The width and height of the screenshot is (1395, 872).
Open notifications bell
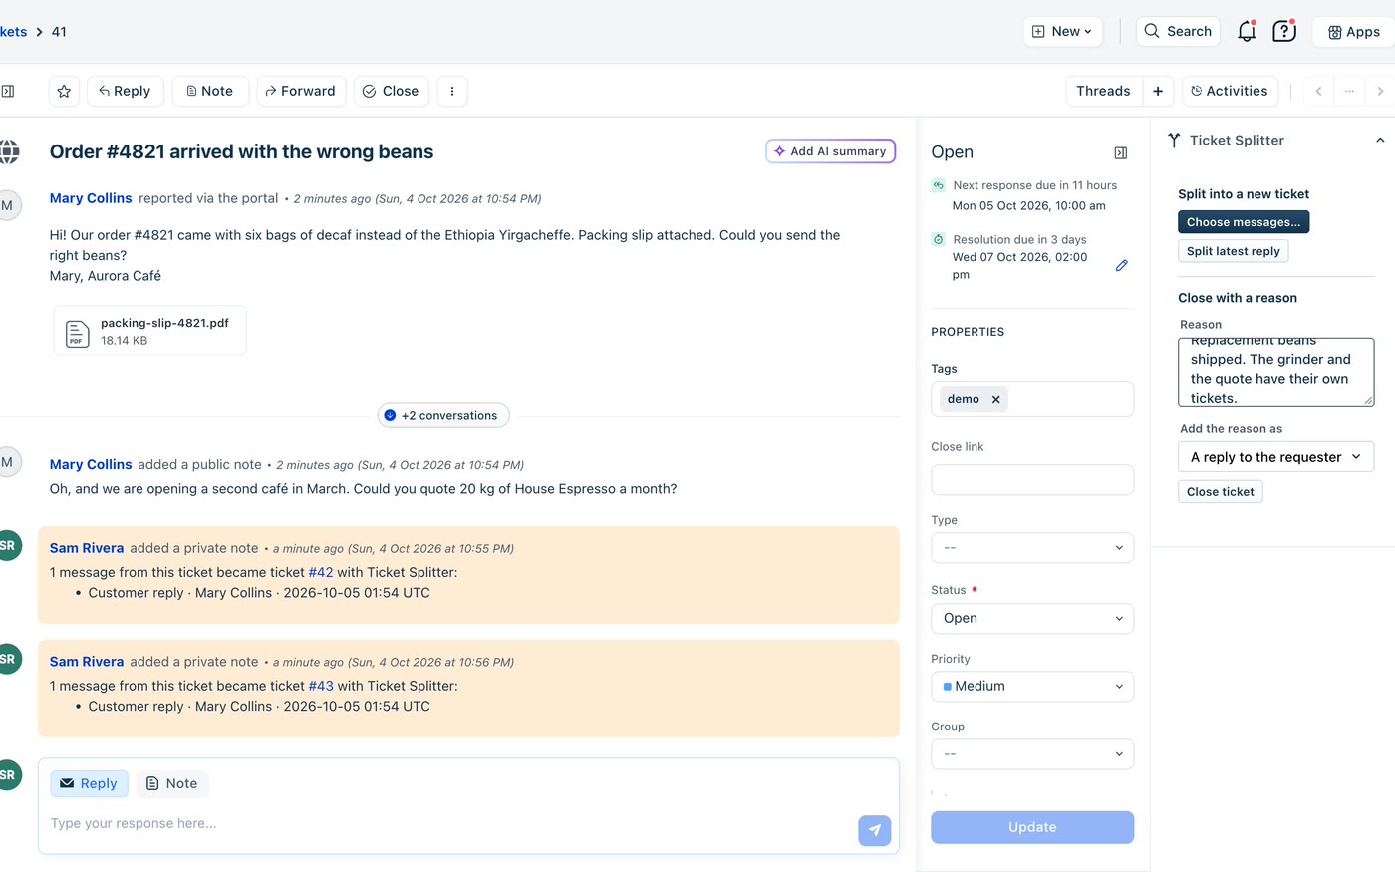click(1247, 31)
